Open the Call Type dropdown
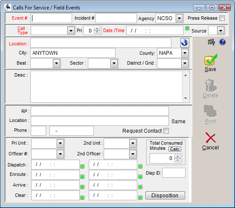The width and height of the screenshot is (235, 208). (x=71, y=31)
